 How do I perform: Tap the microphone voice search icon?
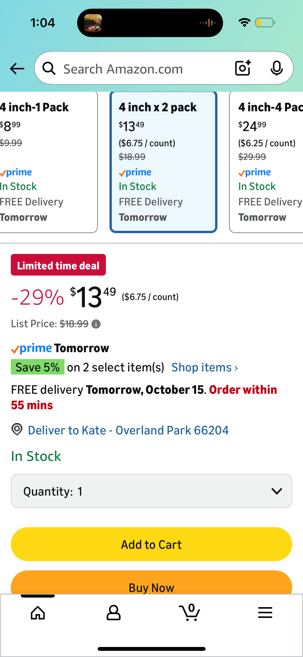click(x=277, y=68)
